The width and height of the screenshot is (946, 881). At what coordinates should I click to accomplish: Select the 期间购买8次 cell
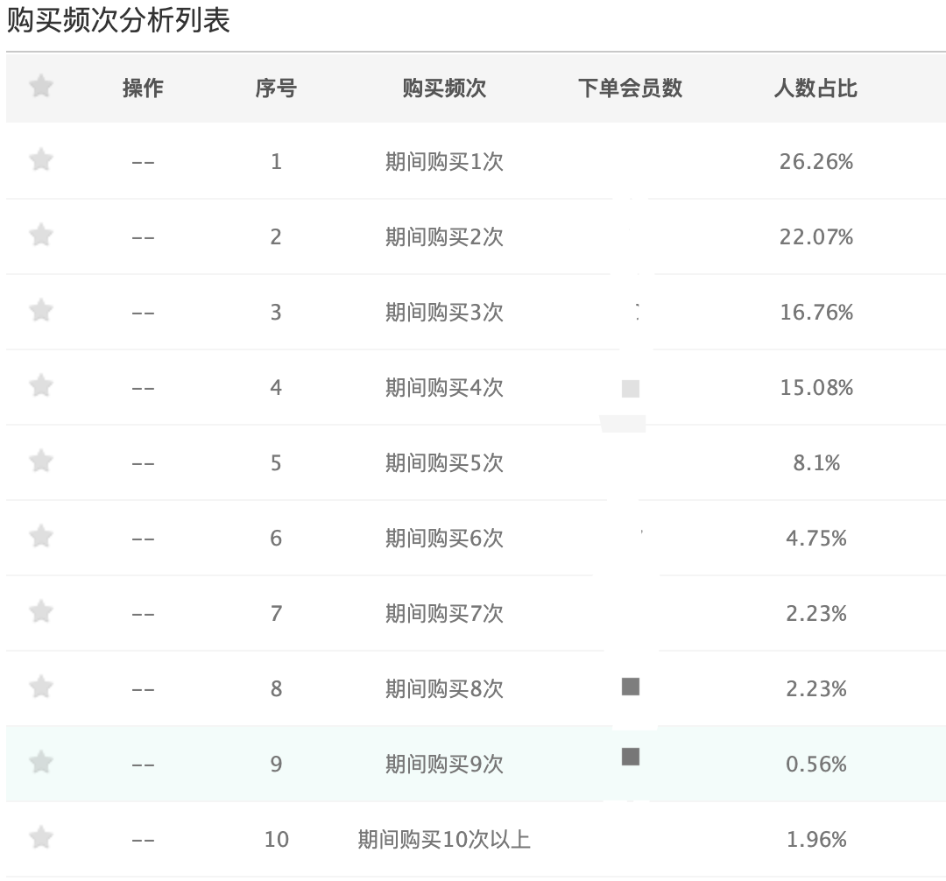[444, 688]
